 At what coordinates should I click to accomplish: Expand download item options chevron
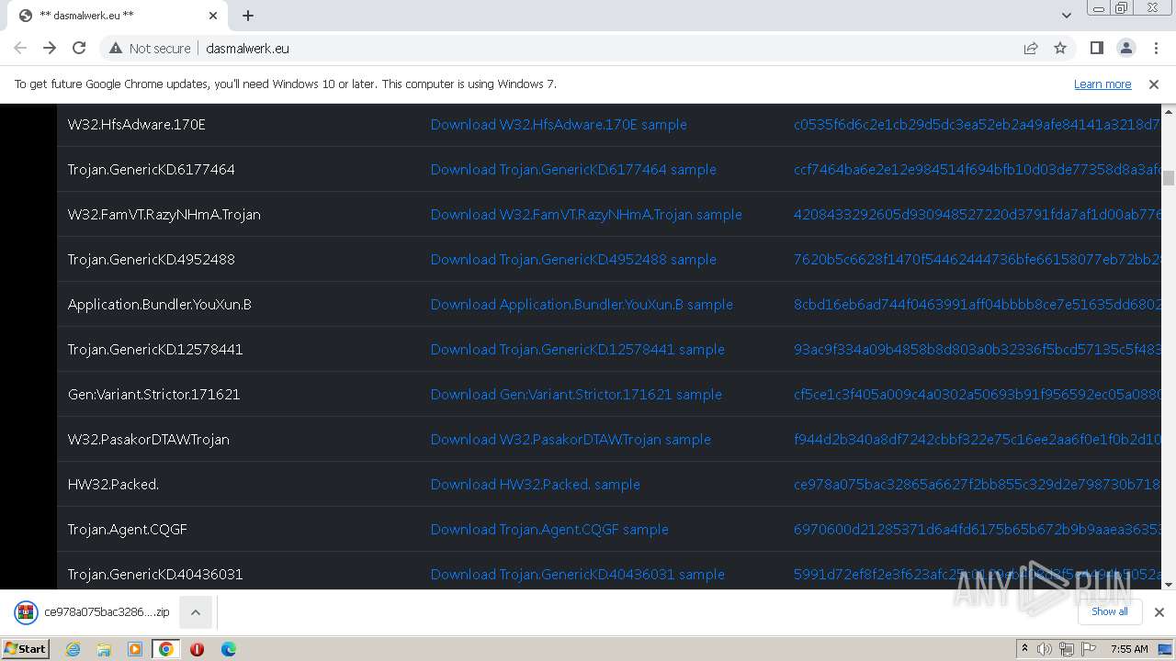196,612
